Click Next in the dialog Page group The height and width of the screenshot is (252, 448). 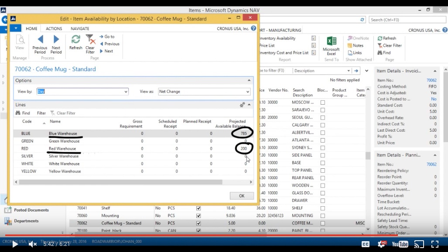(x=106, y=51)
